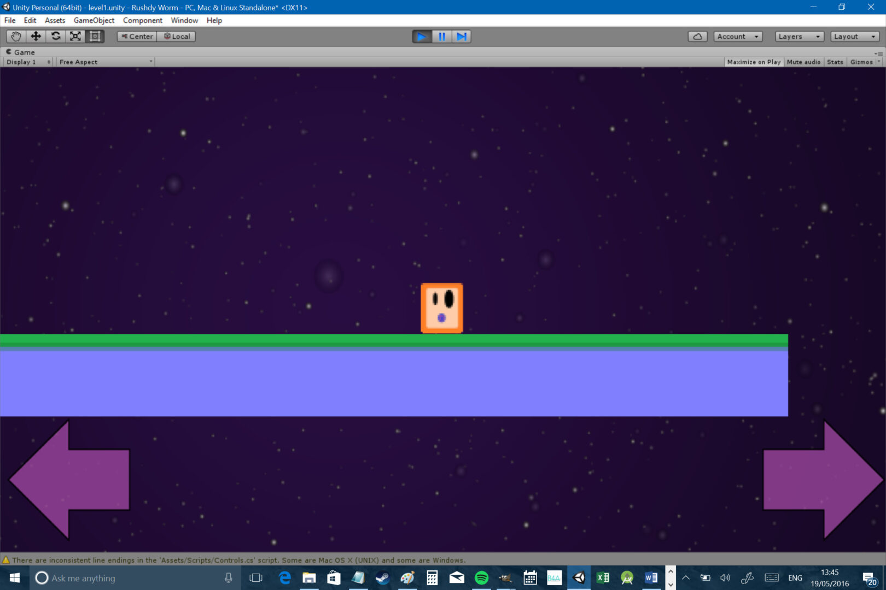Image resolution: width=886 pixels, height=590 pixels.
Task: Pause the game playback
Action: coord(441,36)
